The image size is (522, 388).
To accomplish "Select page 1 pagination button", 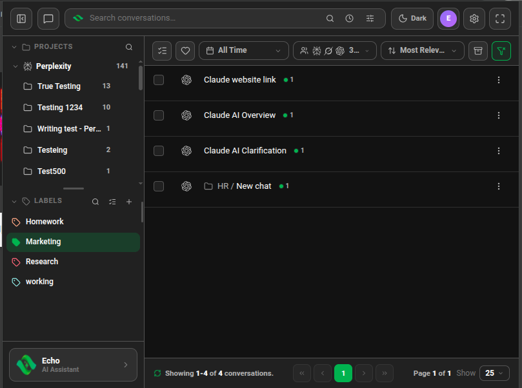I will [x=343, y=373].
